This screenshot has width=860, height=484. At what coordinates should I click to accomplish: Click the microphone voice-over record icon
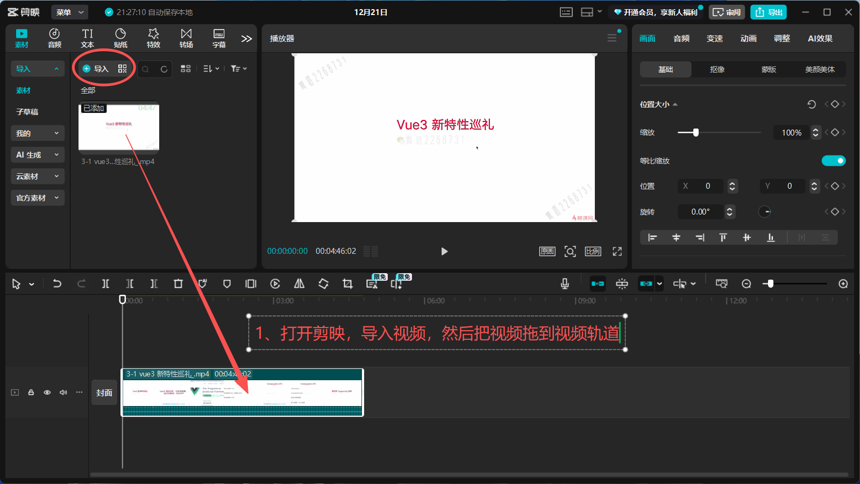(x=565, y=283)
